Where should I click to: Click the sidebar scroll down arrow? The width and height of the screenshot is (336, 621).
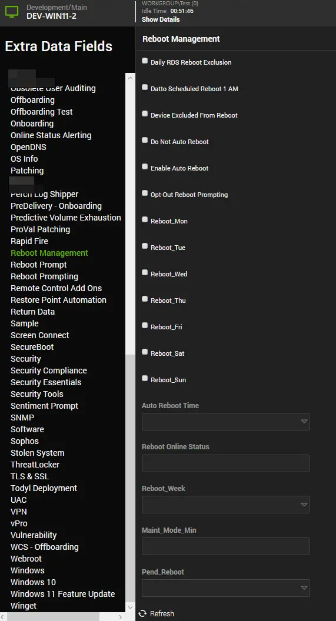pos(130,607)
